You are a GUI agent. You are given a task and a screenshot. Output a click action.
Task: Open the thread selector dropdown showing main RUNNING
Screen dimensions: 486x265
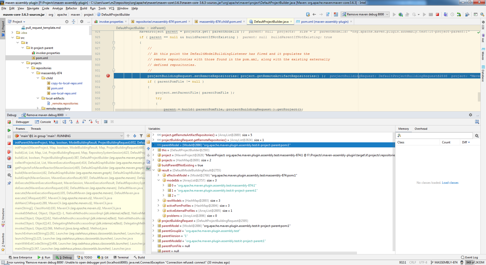pyautogui.click(x=69, y=136)
